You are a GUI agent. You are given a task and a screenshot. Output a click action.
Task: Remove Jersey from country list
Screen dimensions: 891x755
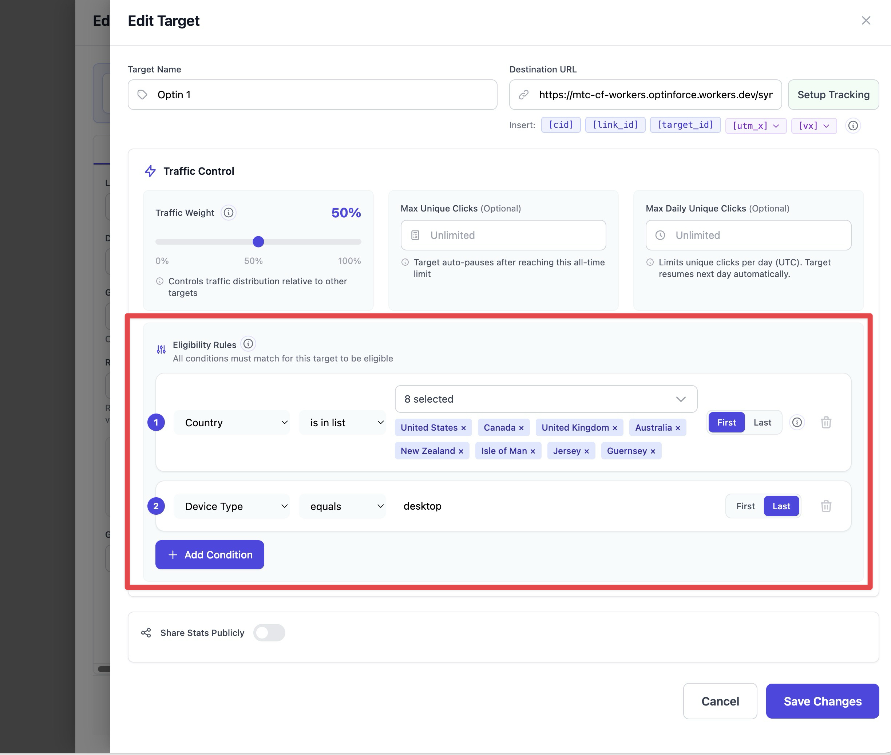click(587, 451)
